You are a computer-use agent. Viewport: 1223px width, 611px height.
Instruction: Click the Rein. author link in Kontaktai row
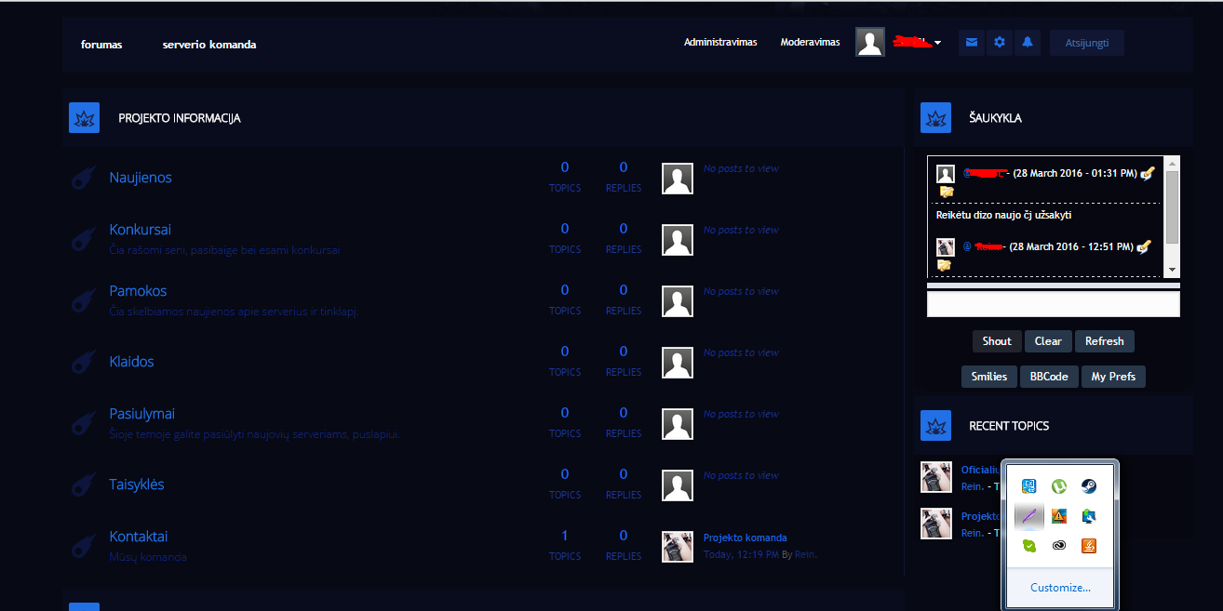coord(805,554)
